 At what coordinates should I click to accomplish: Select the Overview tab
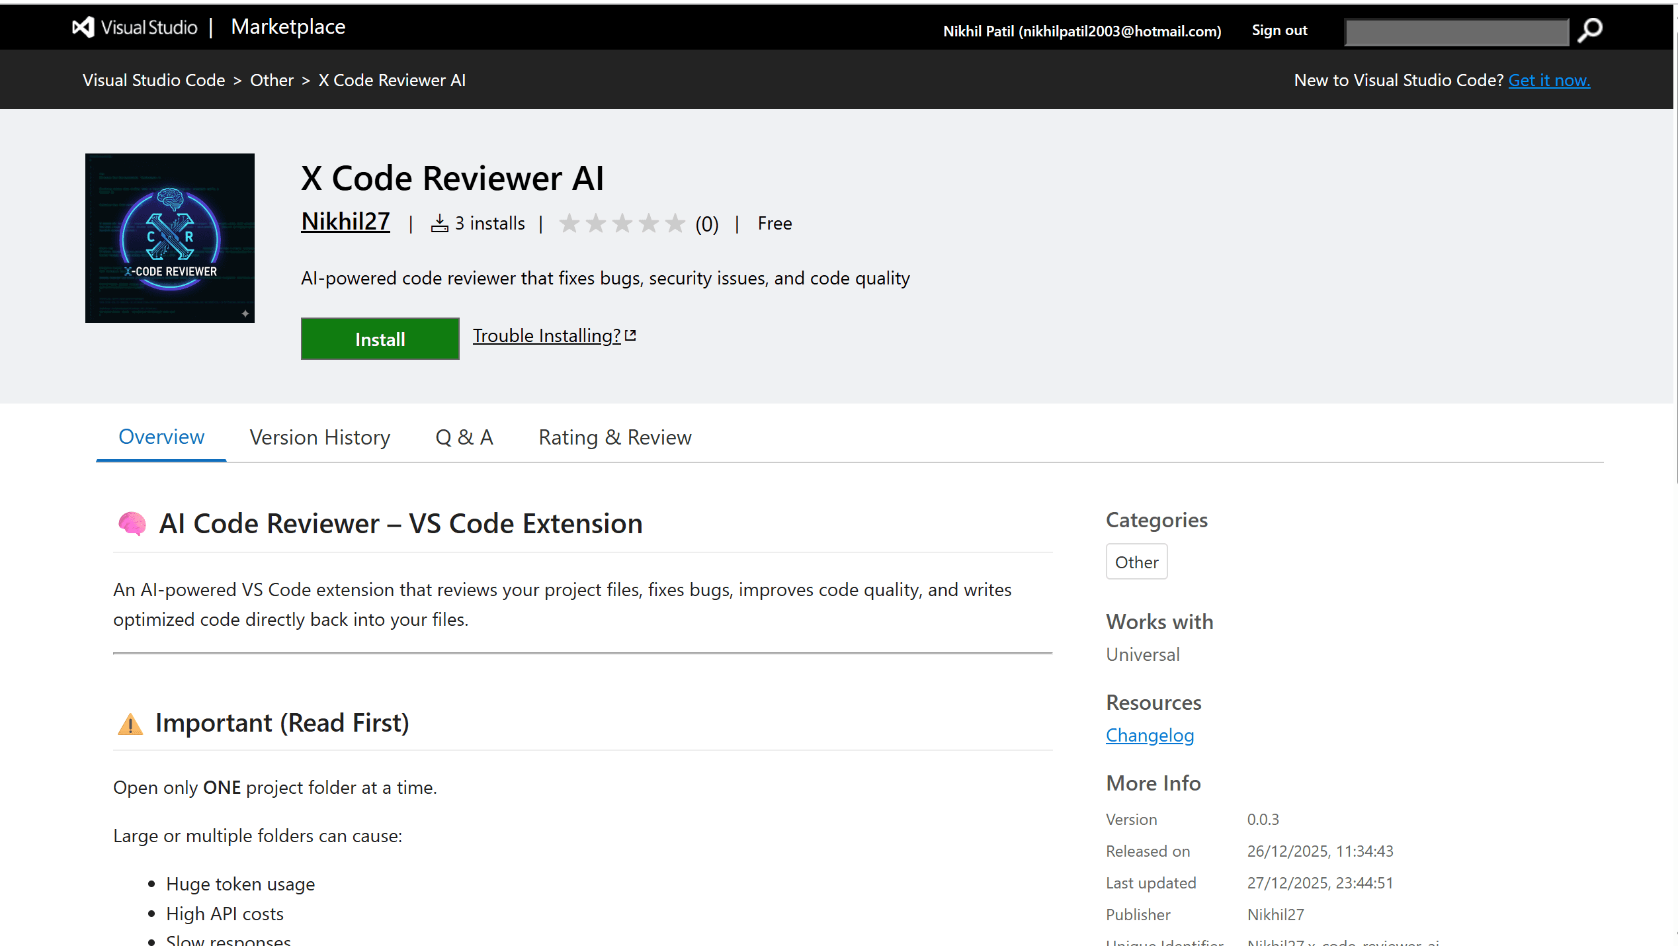click(x=161, y=437)
